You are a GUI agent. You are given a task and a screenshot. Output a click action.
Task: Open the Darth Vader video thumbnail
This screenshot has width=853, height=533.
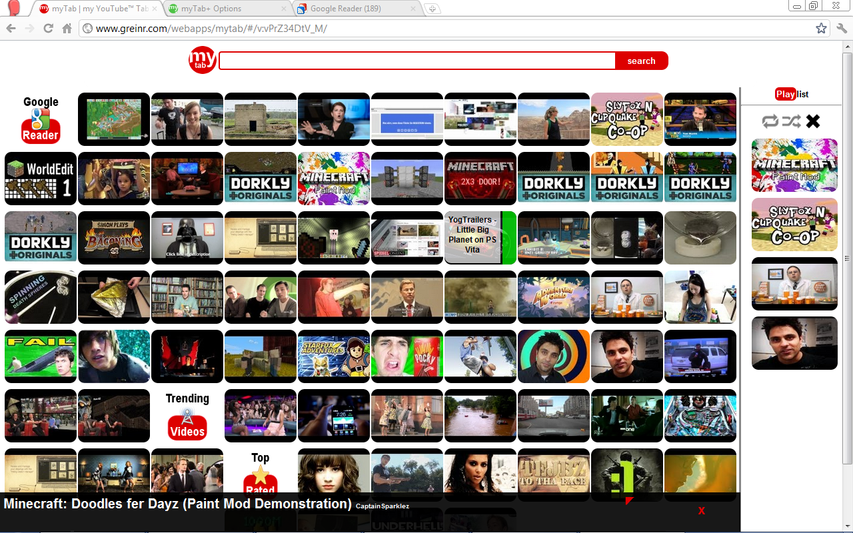187,238
